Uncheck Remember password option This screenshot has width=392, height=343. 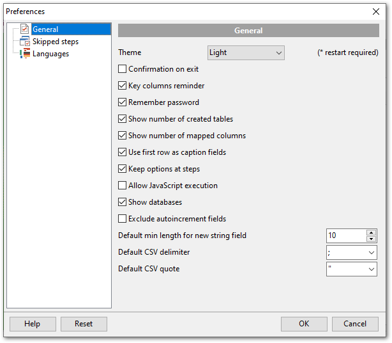[x=123, y=102]
